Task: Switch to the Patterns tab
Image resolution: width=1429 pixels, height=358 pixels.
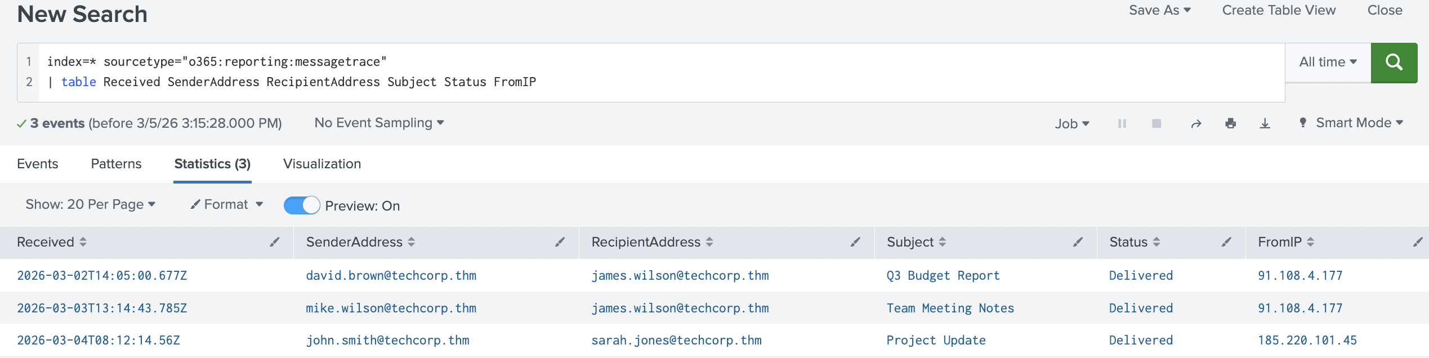Action: [116, 164]
